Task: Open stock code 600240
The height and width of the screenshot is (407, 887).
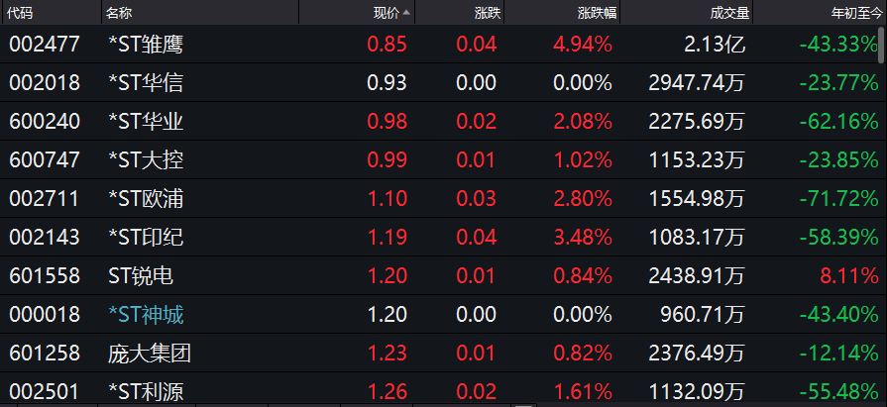Action: click(x=45, y=122)
